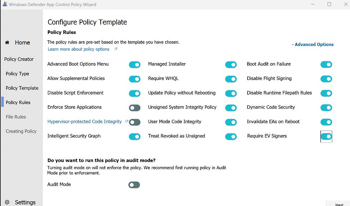Toggle Dynamic Code Security switch
The width and height of the screenshot is (350, 206).
pyautogui.click(x=326, y=108)
